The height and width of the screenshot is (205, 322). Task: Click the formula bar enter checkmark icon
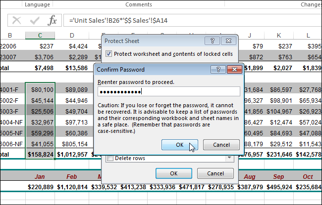35,20
